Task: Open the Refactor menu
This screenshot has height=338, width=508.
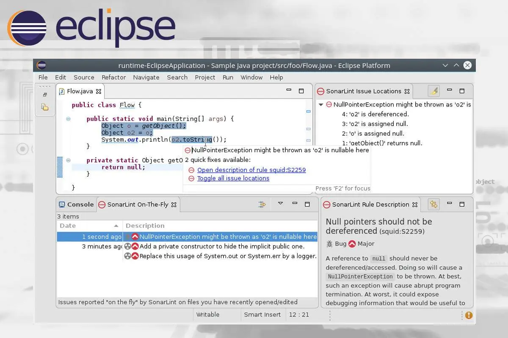Action: point(114,77)
